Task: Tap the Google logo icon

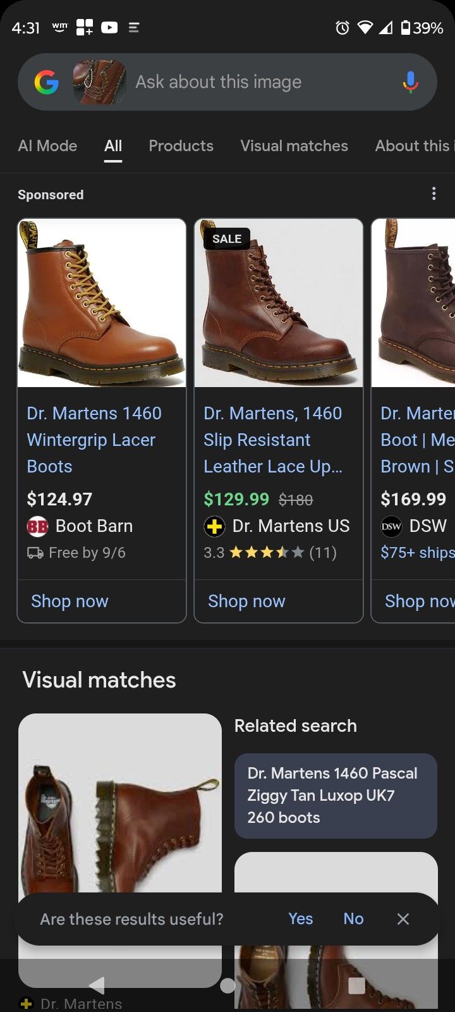Action: pyautogui.click(x=46, y=82)
